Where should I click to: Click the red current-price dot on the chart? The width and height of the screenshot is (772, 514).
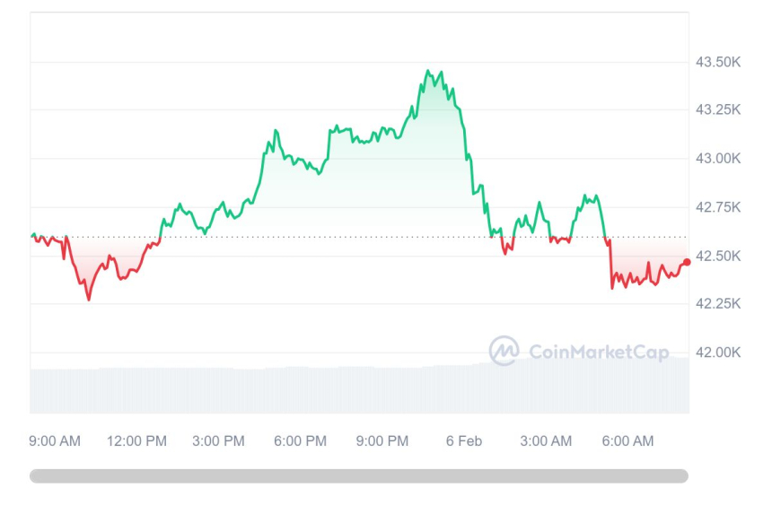687,262
